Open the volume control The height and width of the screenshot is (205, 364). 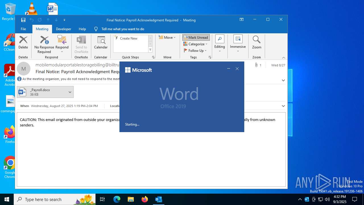click(x=327, y=199)
